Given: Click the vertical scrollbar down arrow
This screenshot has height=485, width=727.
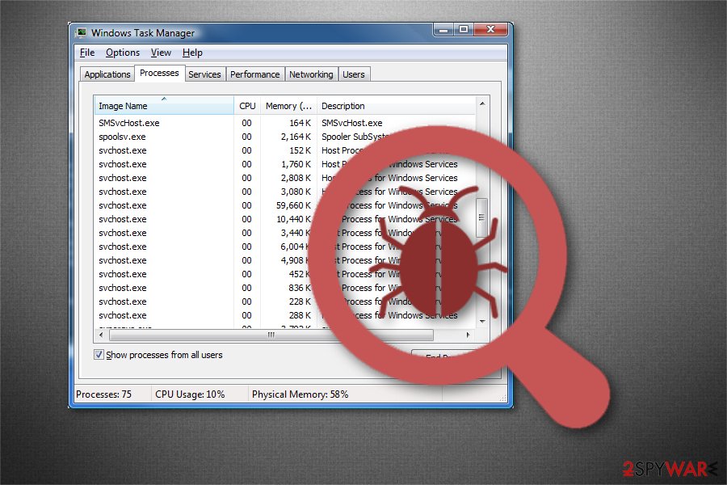Looking at the screenshot, I should pyautogui.click(x=482, y=321).
